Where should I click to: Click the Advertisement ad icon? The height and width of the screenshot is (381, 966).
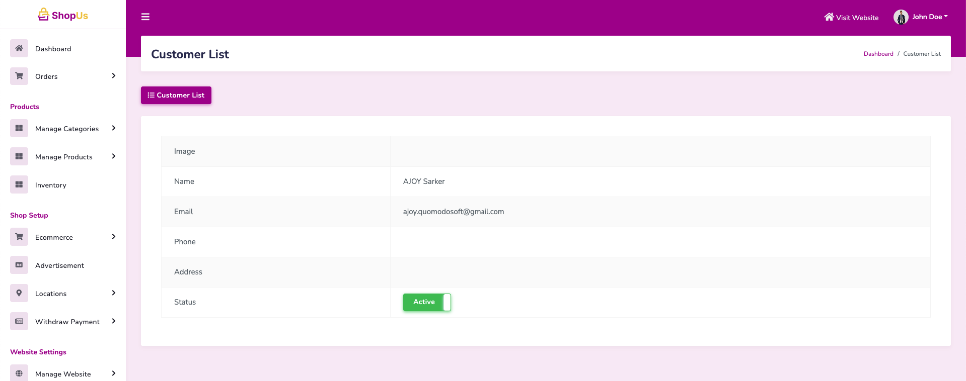click(x=19, y=265)
